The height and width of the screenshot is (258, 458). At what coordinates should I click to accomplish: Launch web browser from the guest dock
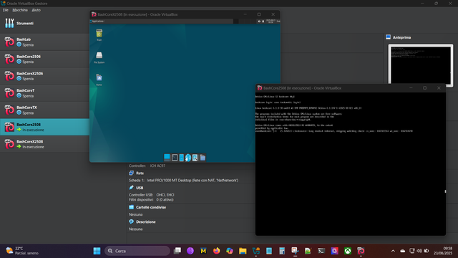click(x=188, y=158)
